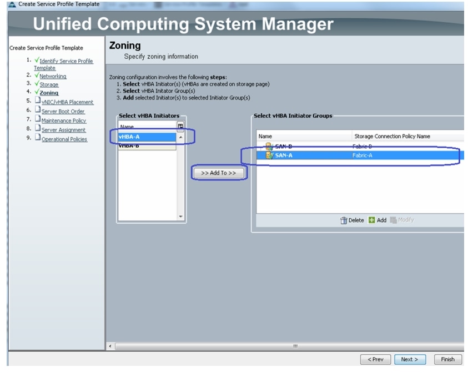This screenshot has width=468, height=382.
Task: Open the Server Boot Order step
Action: tap(63, 111)
